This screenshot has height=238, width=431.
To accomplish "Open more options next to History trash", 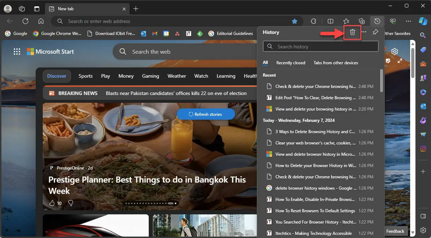I will 364,32.
